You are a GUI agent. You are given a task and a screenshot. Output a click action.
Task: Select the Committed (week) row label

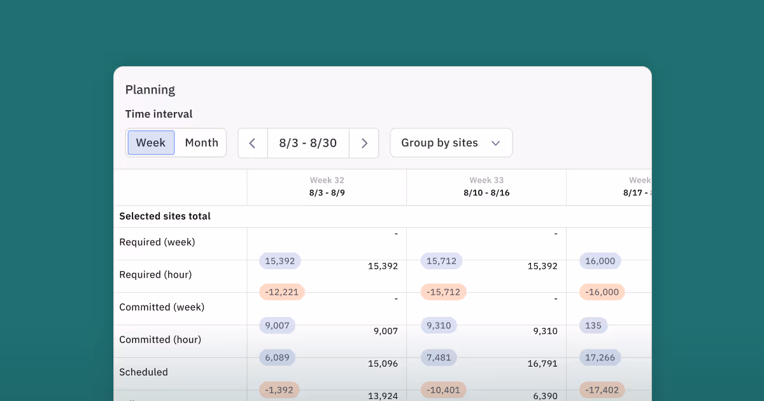(162, 307)
